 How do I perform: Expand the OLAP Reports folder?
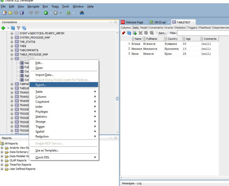coord(2,160)
